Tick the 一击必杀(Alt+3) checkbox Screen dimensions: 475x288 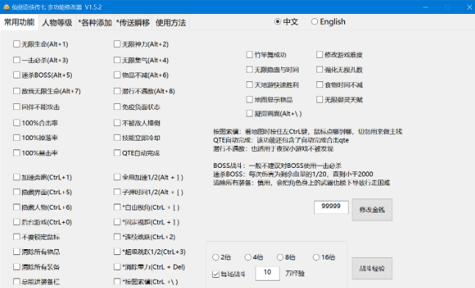17,60
